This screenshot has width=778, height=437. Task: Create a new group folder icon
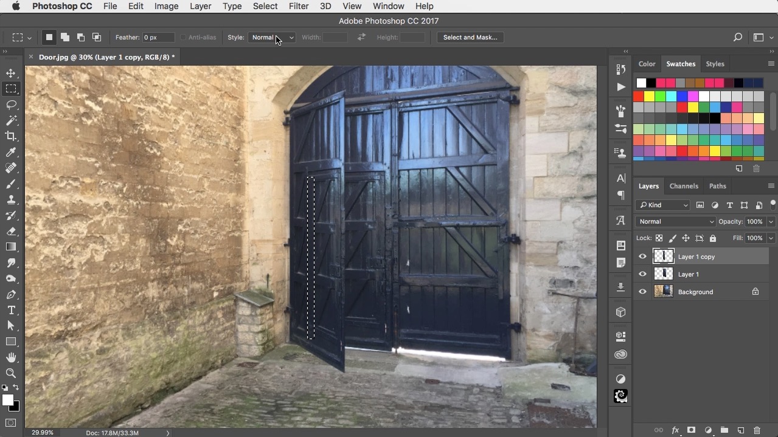click(x=724, y=430)
